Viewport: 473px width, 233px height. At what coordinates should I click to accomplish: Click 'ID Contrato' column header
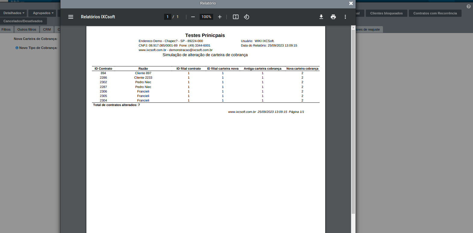point(103,69)
